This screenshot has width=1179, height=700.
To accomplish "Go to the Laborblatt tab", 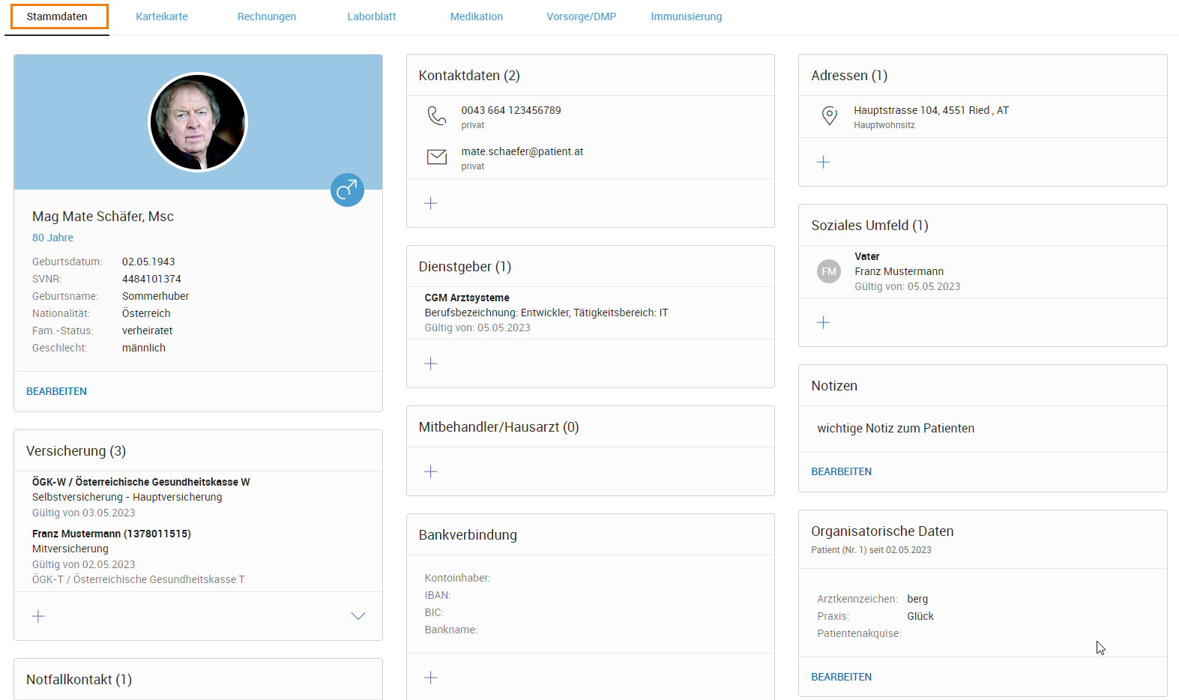I will tap(372, 16).
